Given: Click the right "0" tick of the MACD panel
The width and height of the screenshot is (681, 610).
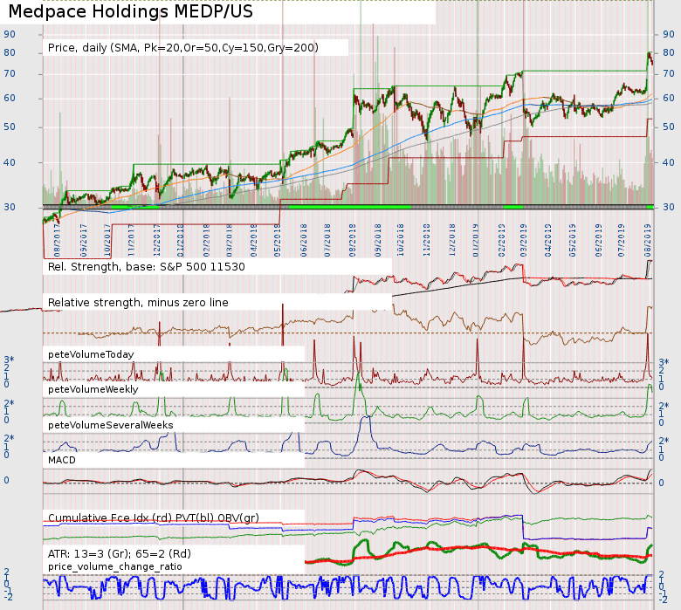Looking at the screenshot, I should coord(662,483).
